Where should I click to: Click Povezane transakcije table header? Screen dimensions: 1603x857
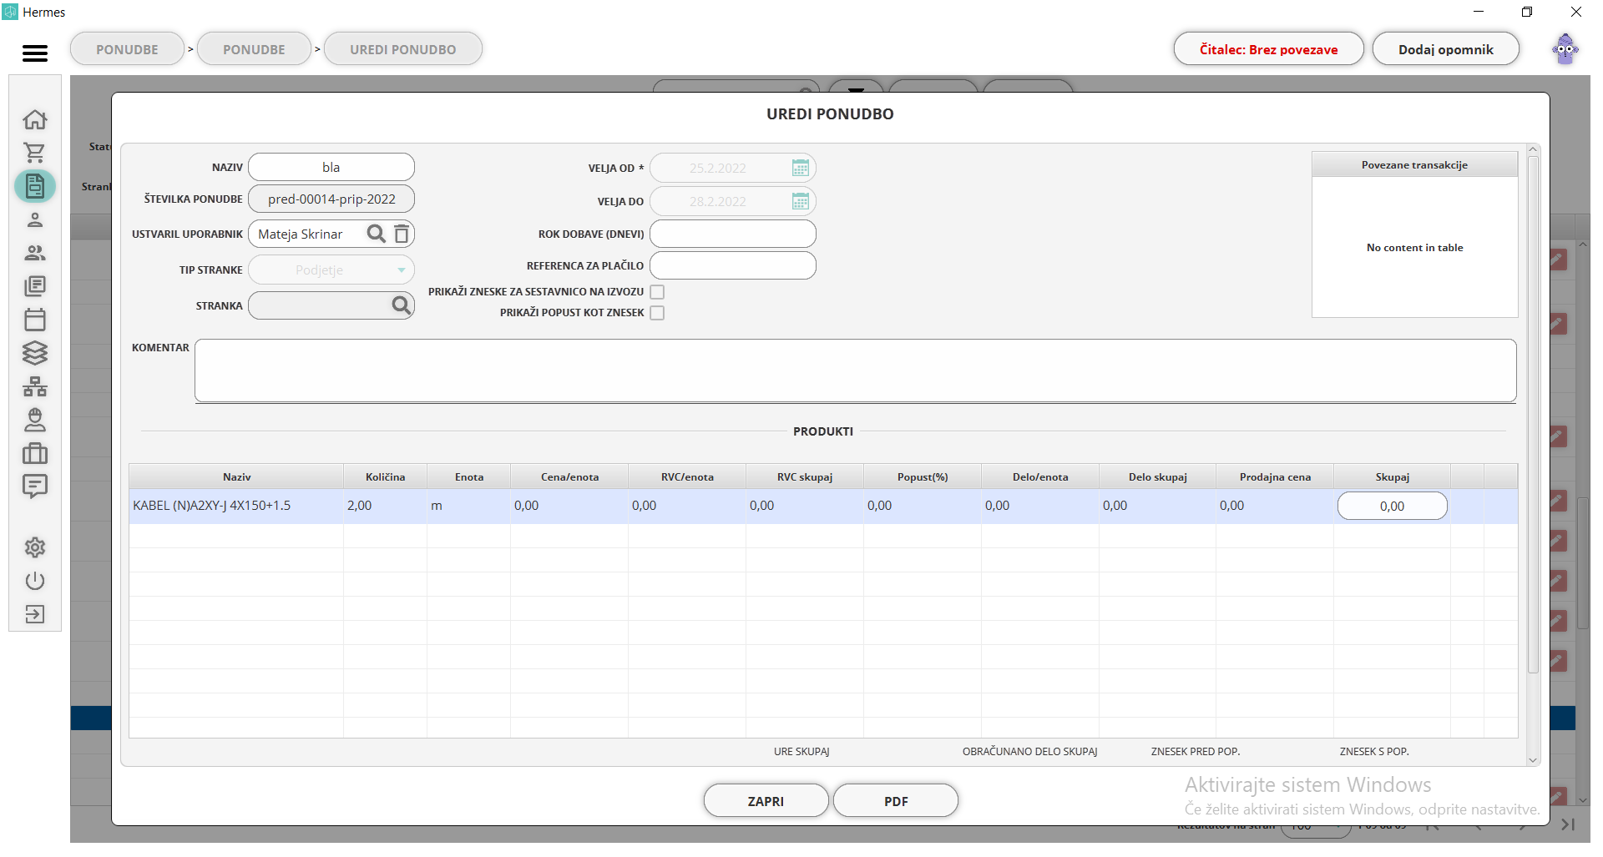pos(1414,164)
